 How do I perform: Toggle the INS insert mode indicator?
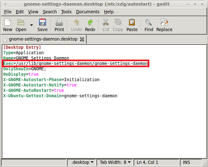(x=186, y=162)
